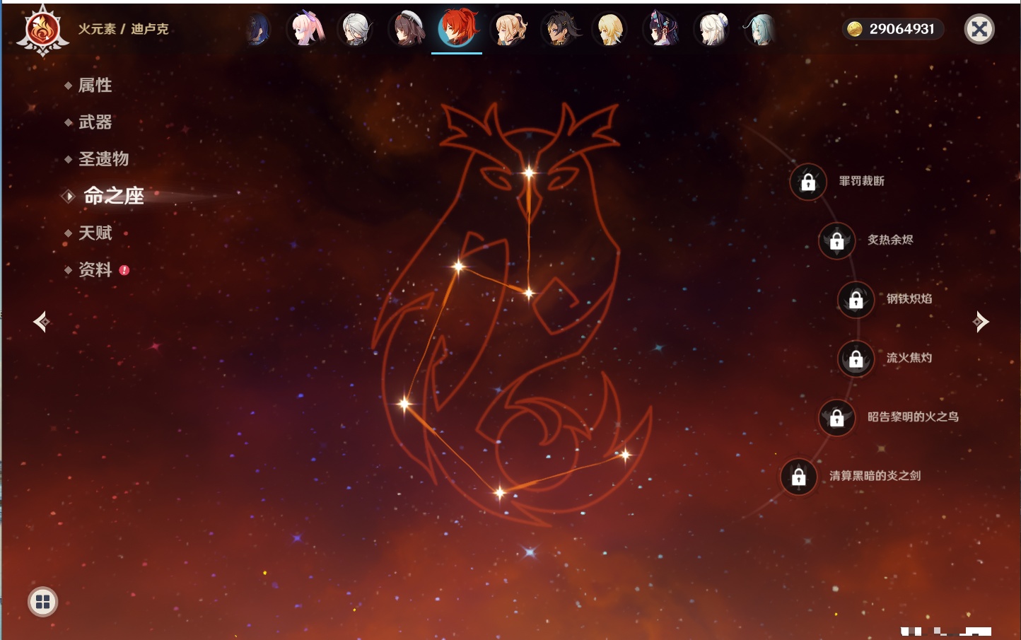This screenshot has height=640, width=1021.
Task: Click the Pyro element emblem
Action: [42, 30]
